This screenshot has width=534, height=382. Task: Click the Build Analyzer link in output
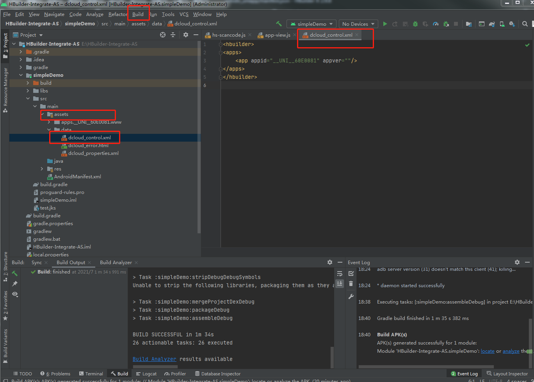point(154,359)
